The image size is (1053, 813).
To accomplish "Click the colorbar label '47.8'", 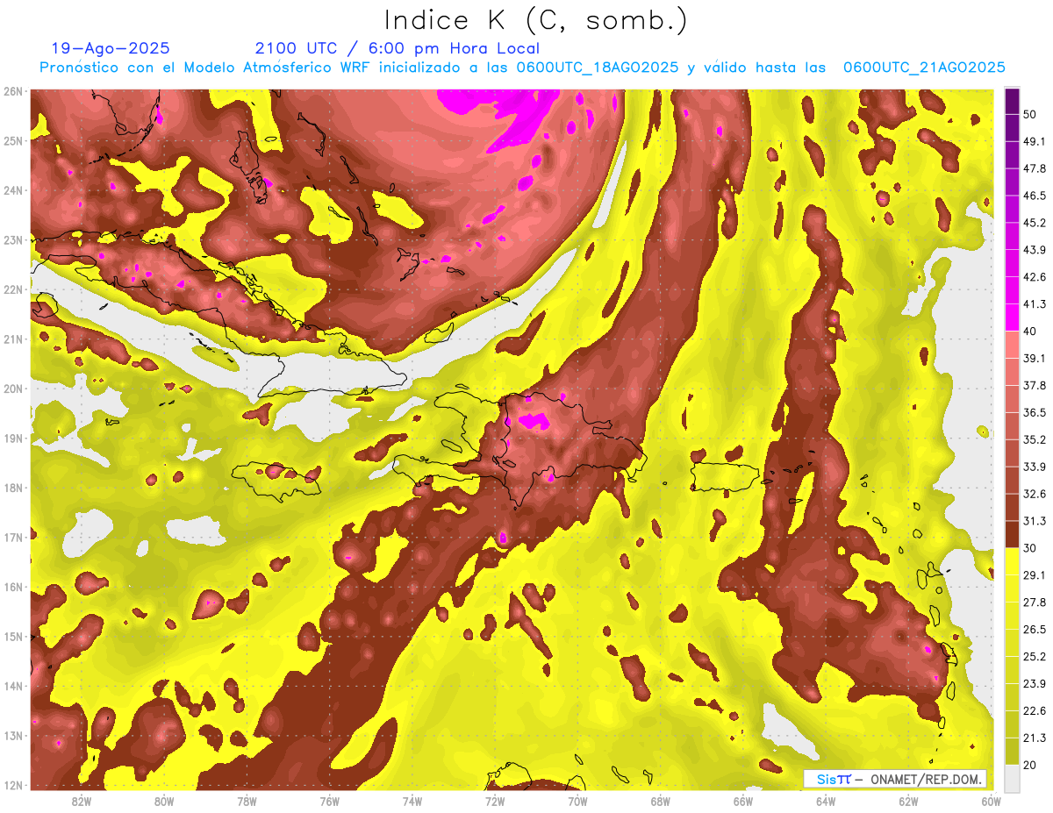I will [x=1034, y=168].
